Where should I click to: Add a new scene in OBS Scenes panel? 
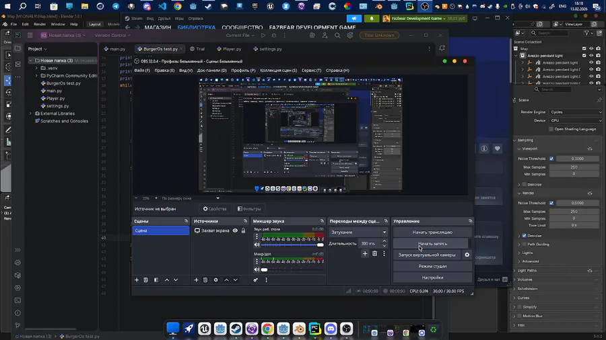(137, 280)
